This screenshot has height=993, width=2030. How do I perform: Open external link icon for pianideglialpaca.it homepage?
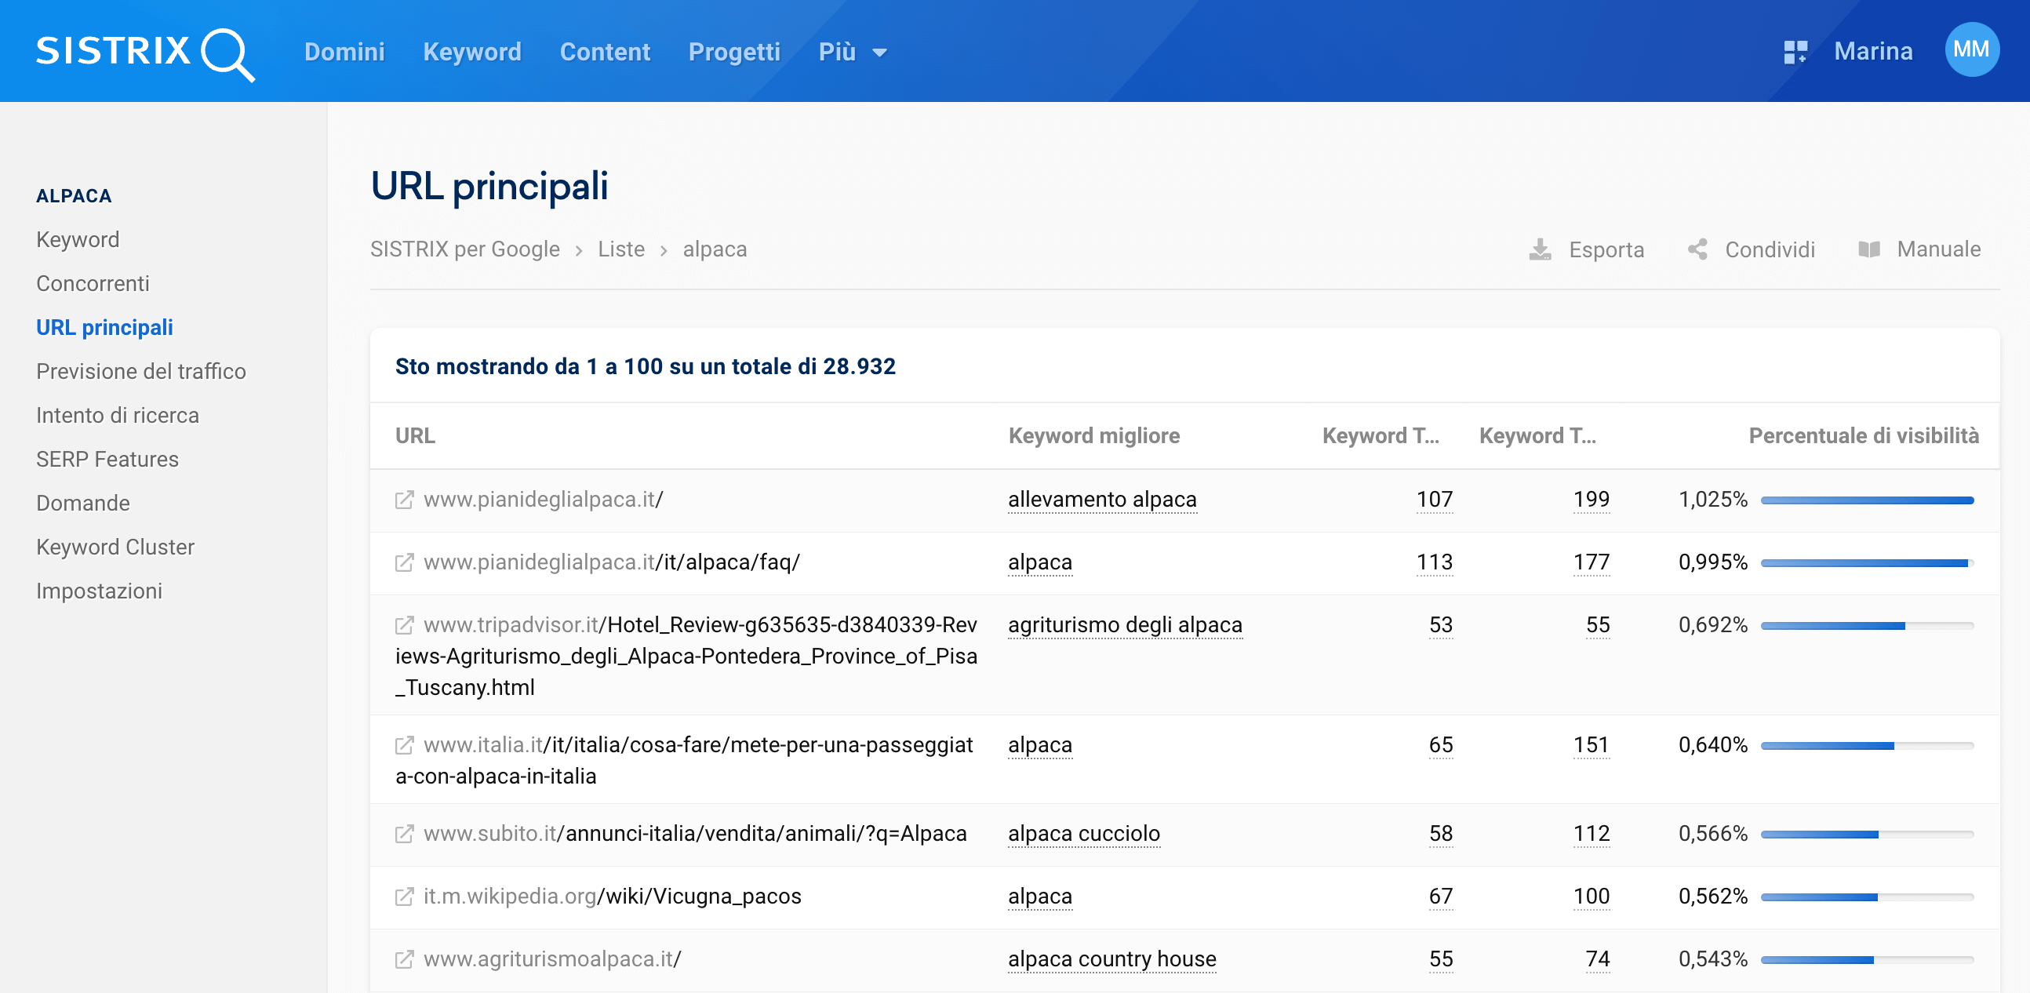[404, 500]
